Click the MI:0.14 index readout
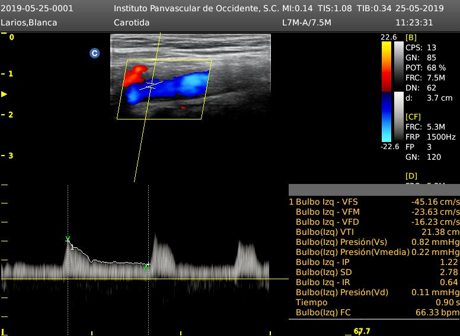The height and width of the screenshot is (336, 460). point(297,8)
